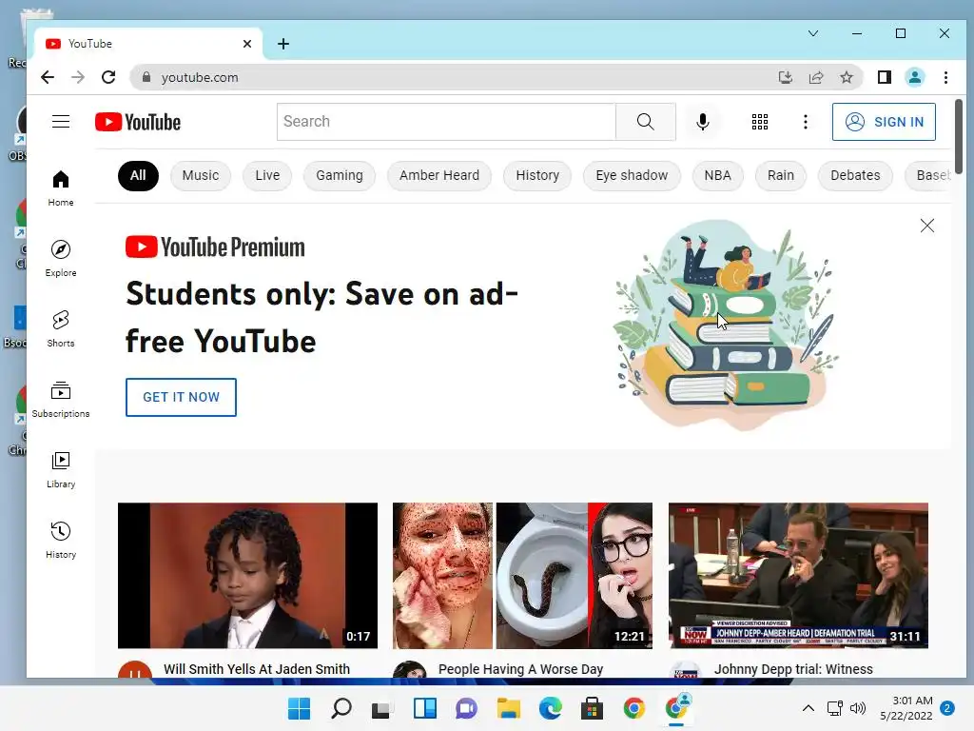The image size is (974, 731).
Task: Close the YouTube tab
Action: 247,44
